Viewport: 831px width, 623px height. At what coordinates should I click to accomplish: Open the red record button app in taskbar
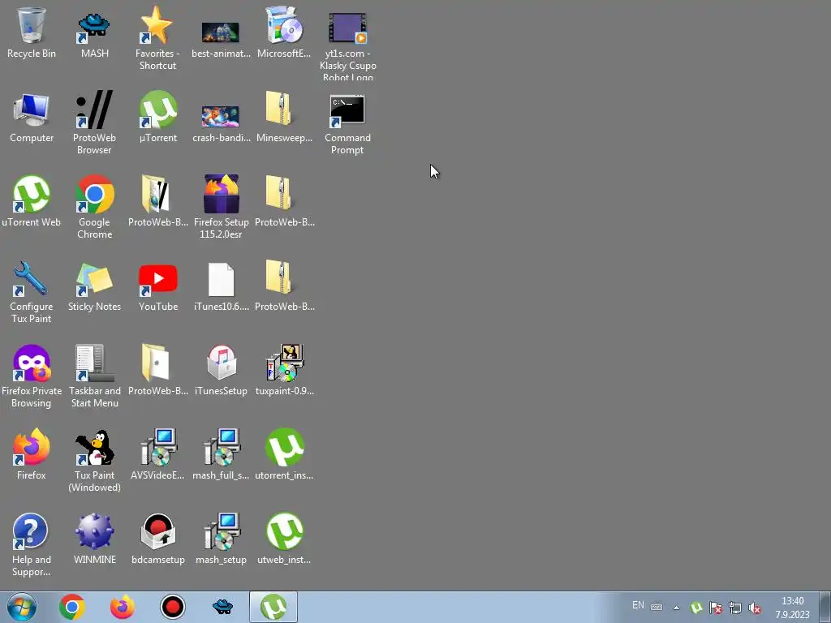[172, 607]
